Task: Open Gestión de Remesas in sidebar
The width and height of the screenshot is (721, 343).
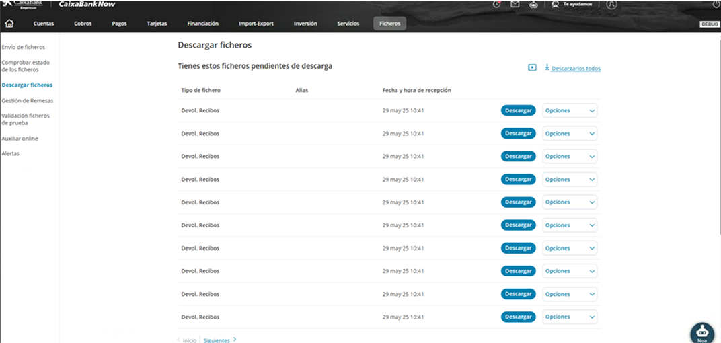Action: (28, 101)
